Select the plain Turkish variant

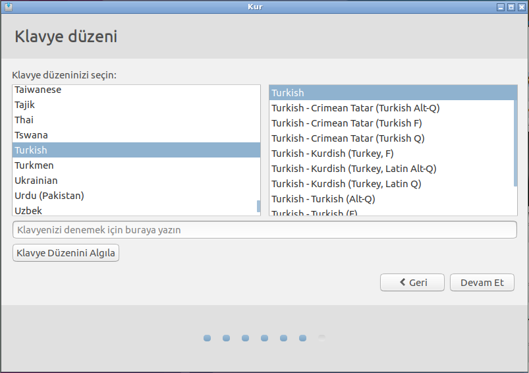click(288, 93)
